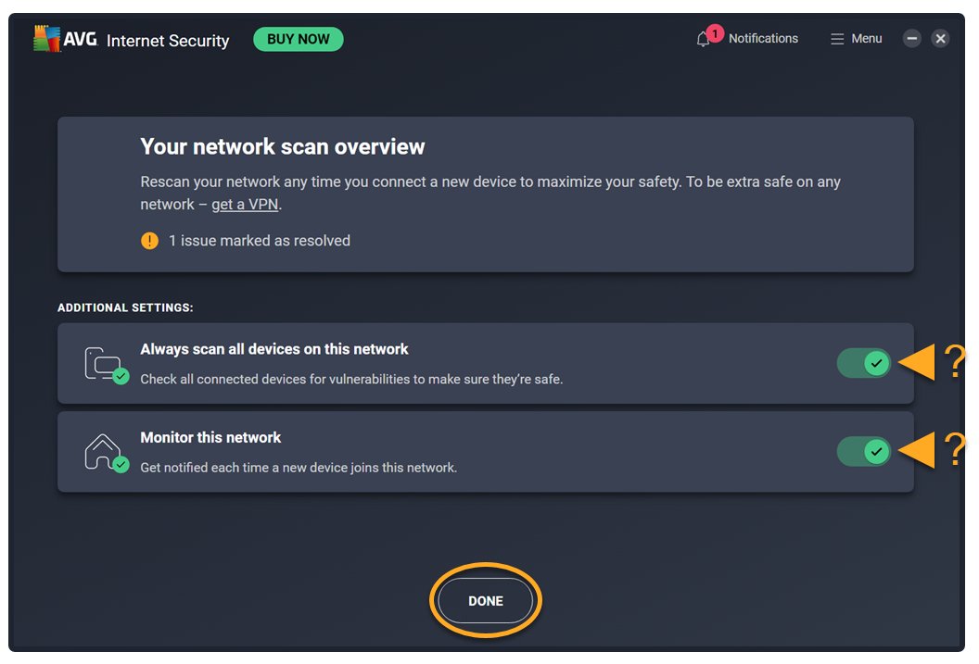Click the house network monitor icon
The image size is (979, 664).
tap(104, 452)
